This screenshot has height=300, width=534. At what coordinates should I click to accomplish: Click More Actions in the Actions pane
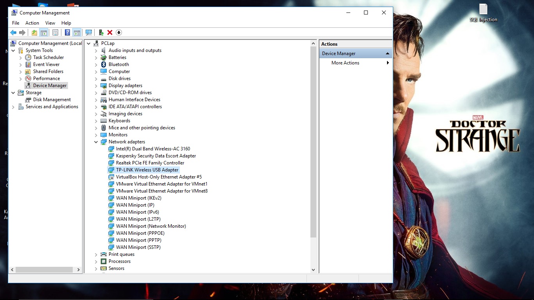pyautogui.click(x=345, y=63)
